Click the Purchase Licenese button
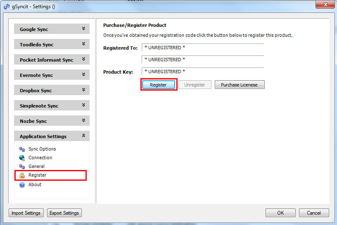This screenshot has height=225, width=337. (240, 85)
